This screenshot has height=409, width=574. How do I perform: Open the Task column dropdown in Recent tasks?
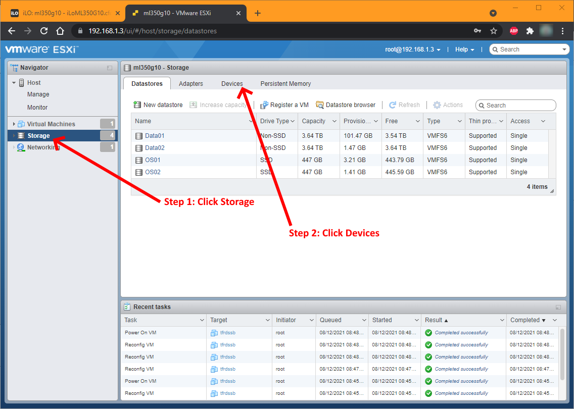tap(202, 320)
